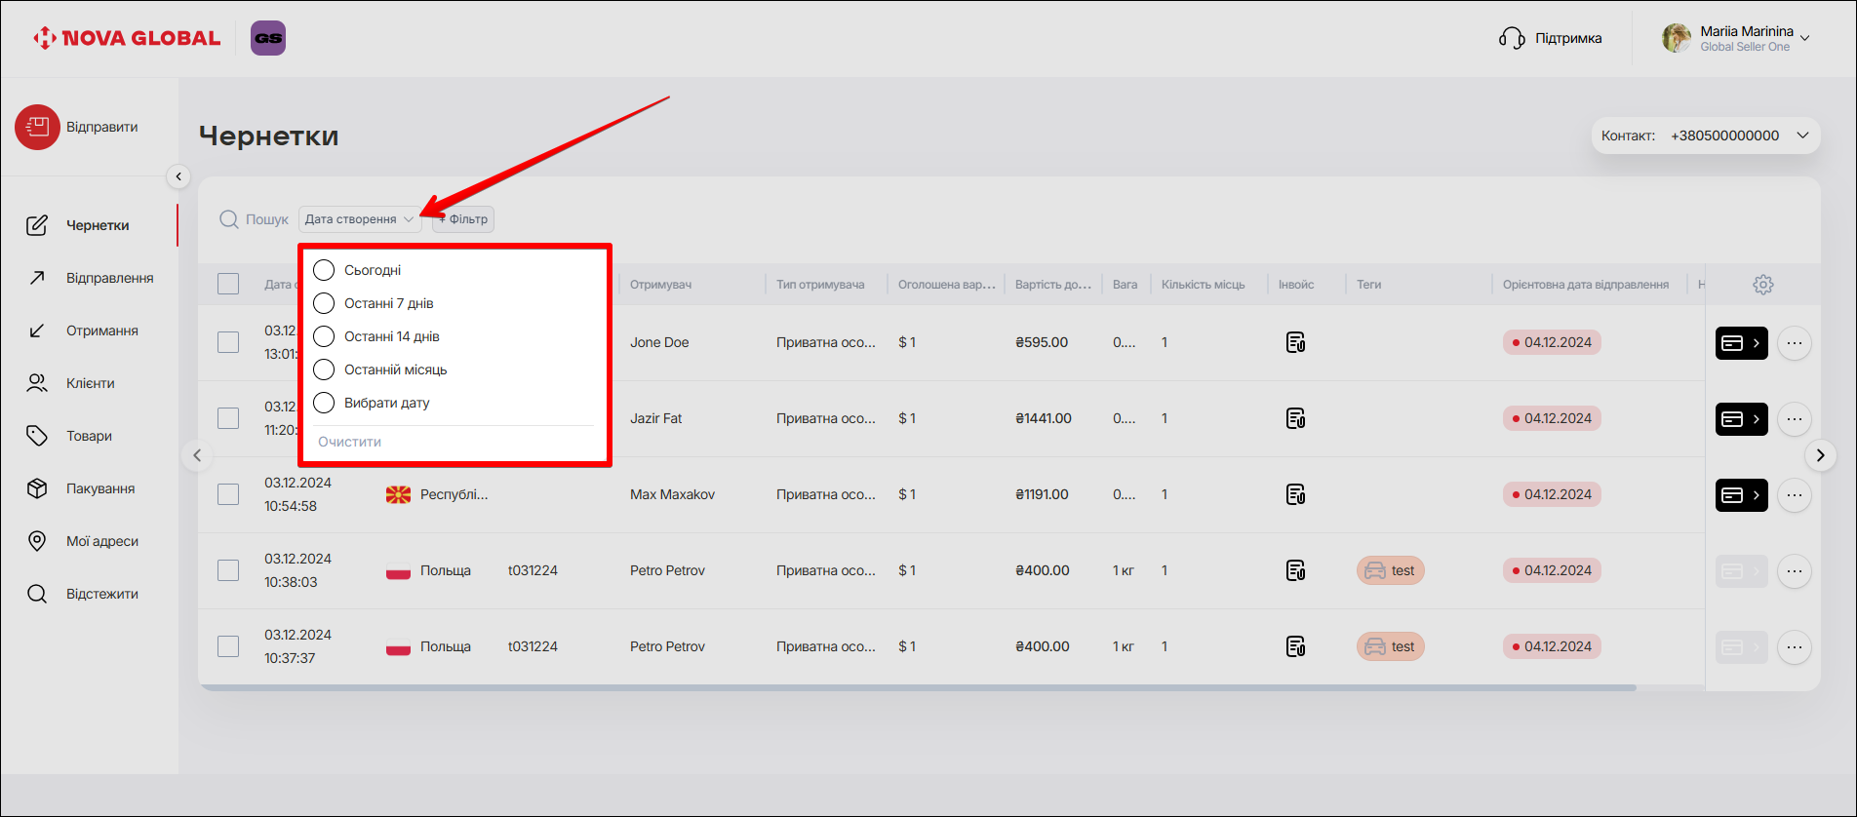Image resolution: width=1857 pixels, height=817 pixels.
Task: Click the black payment card button in Jazir Fat row
Action: [1741, 419]
